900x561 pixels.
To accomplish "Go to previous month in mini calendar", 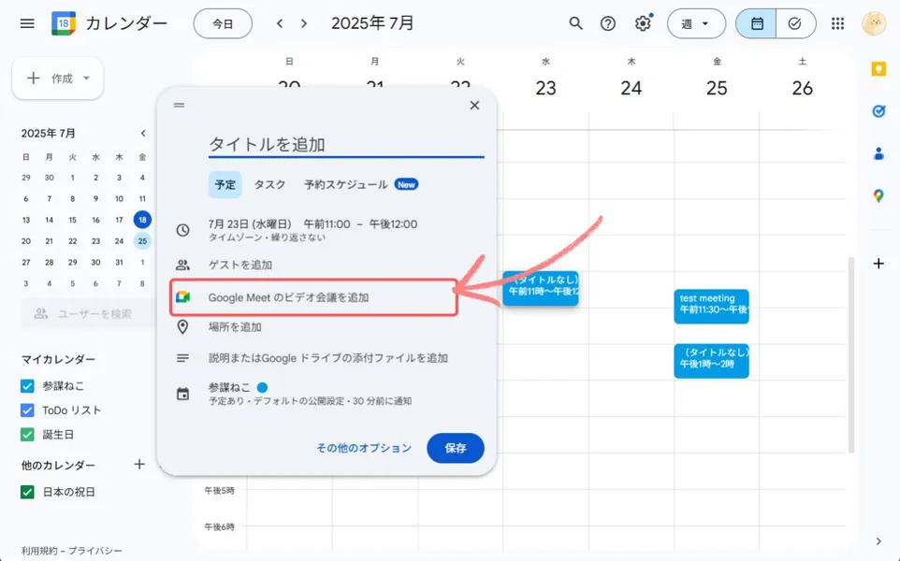I will [x=143, y=133].
